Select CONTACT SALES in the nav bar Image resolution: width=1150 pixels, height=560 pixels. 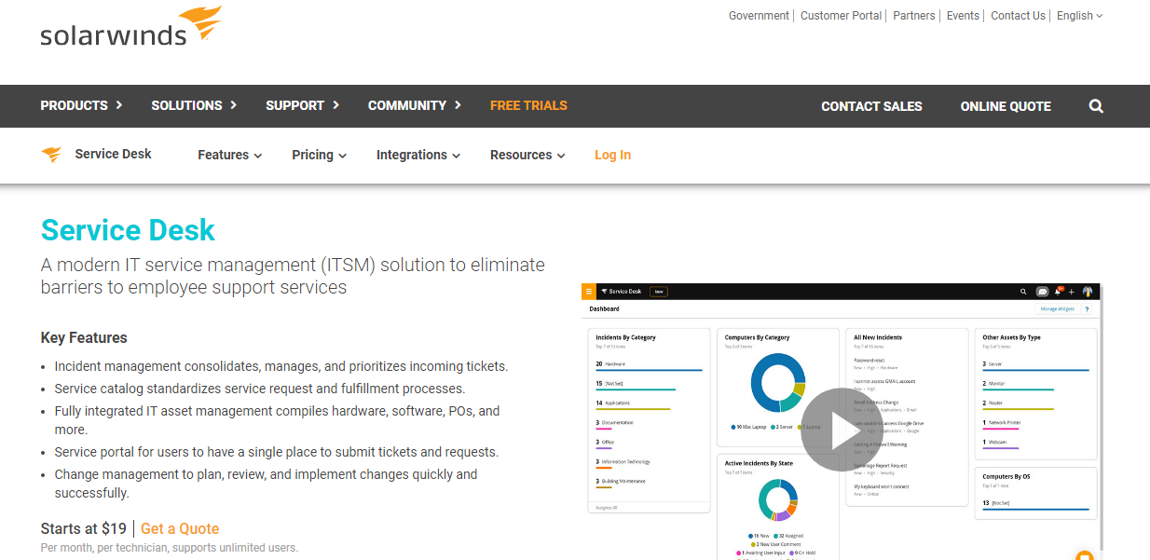(871, 106)
